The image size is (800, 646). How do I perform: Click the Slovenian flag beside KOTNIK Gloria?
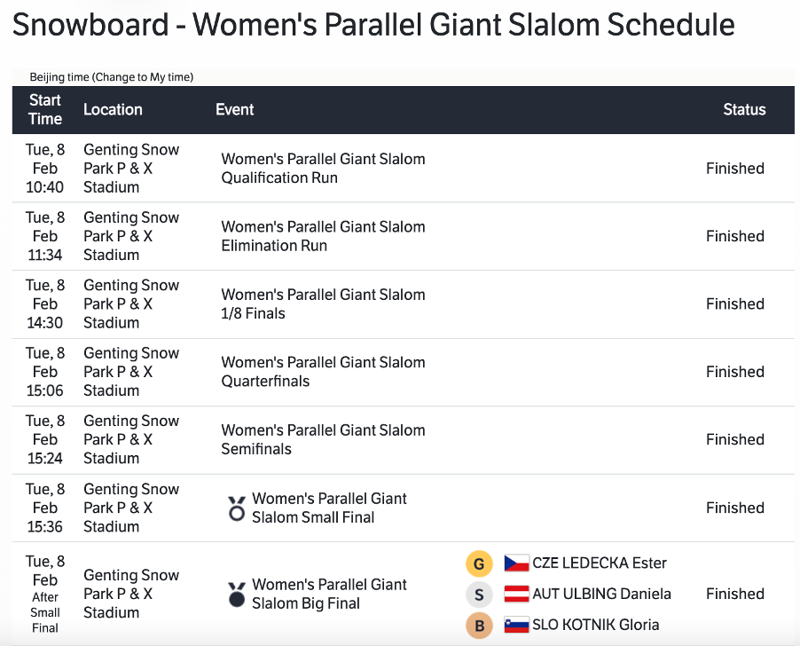[x=516, y=625]
